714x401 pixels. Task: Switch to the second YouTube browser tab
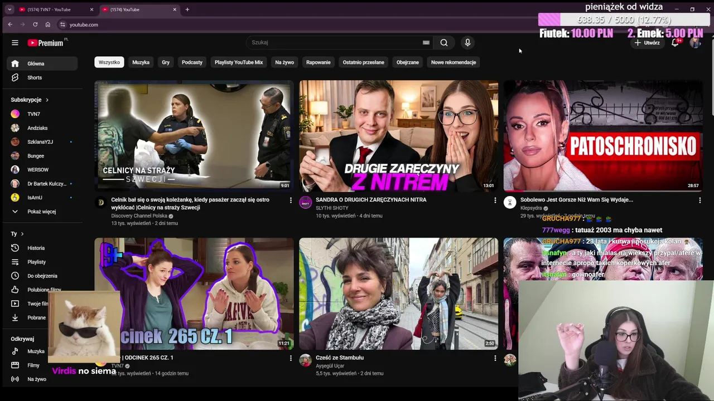point(139,9)
